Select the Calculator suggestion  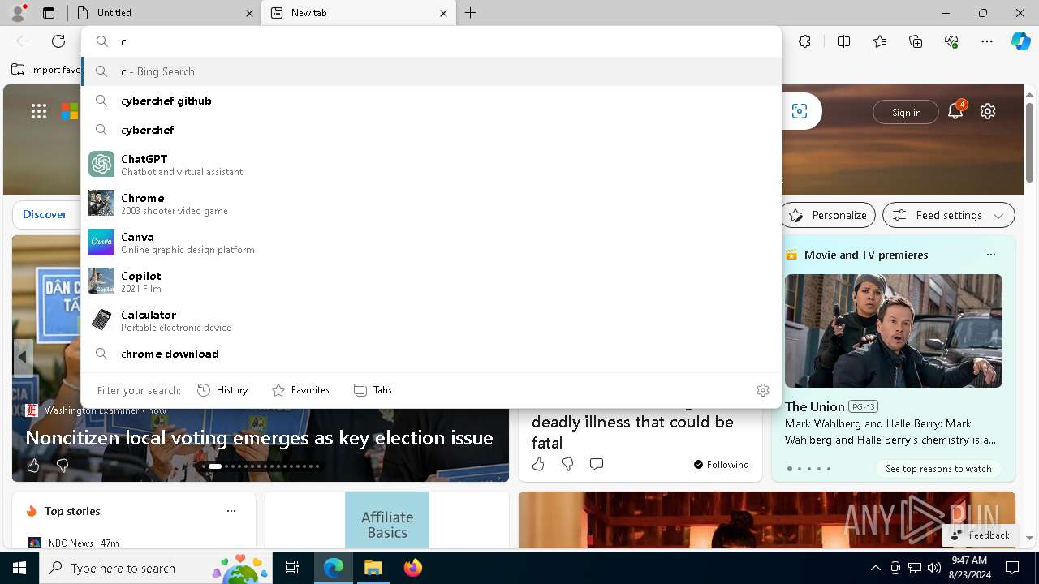pyautogui.click(x=431, y=320)
